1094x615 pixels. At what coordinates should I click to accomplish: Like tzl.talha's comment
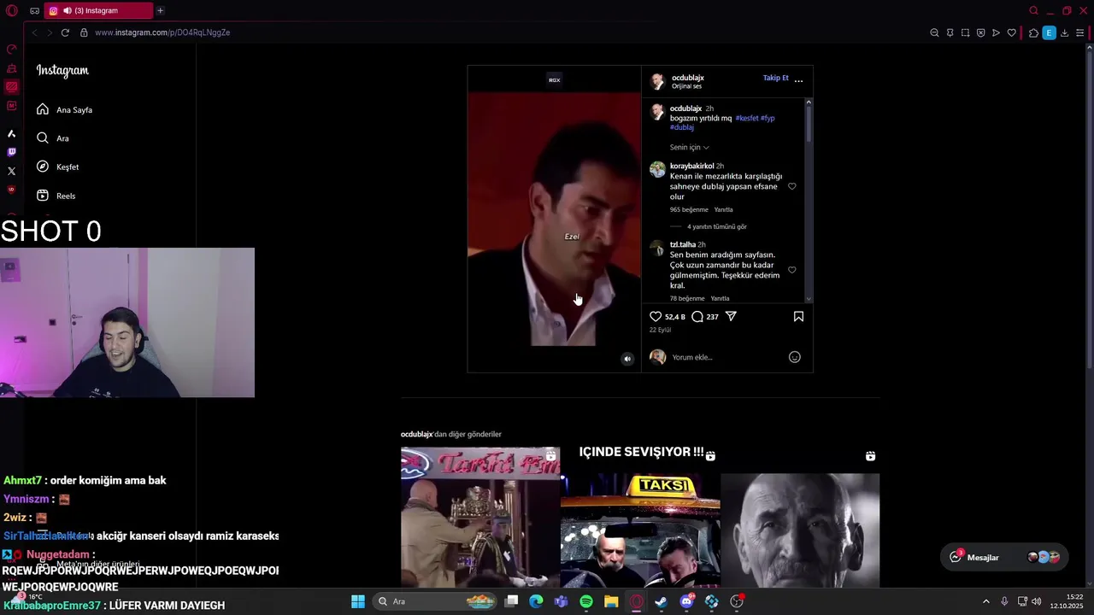click(x=791, y=270)
